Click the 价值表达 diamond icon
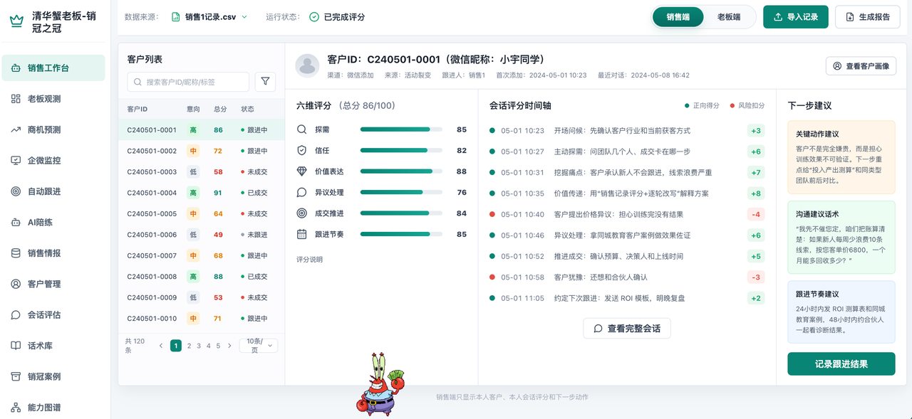Viewport: 912px width, 419px height. 302,171
